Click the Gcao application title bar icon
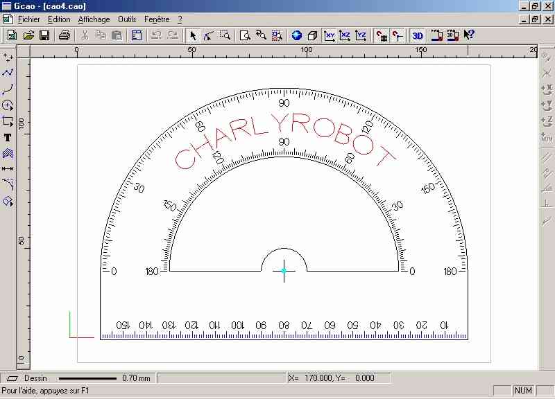The height and width of the screenshot is (399, 555). 6,6
